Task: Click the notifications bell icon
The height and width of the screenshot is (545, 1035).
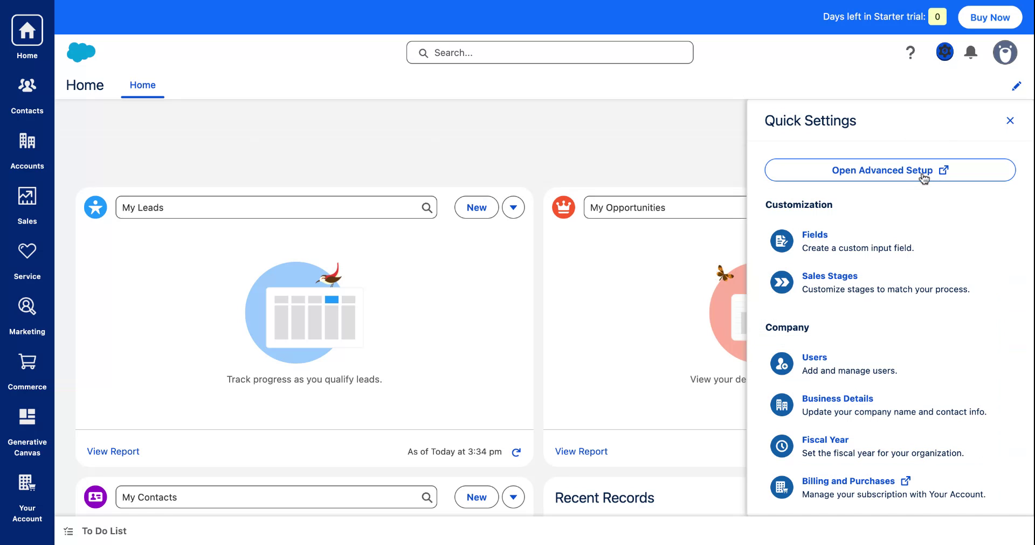Action: [x=971, y=52]
